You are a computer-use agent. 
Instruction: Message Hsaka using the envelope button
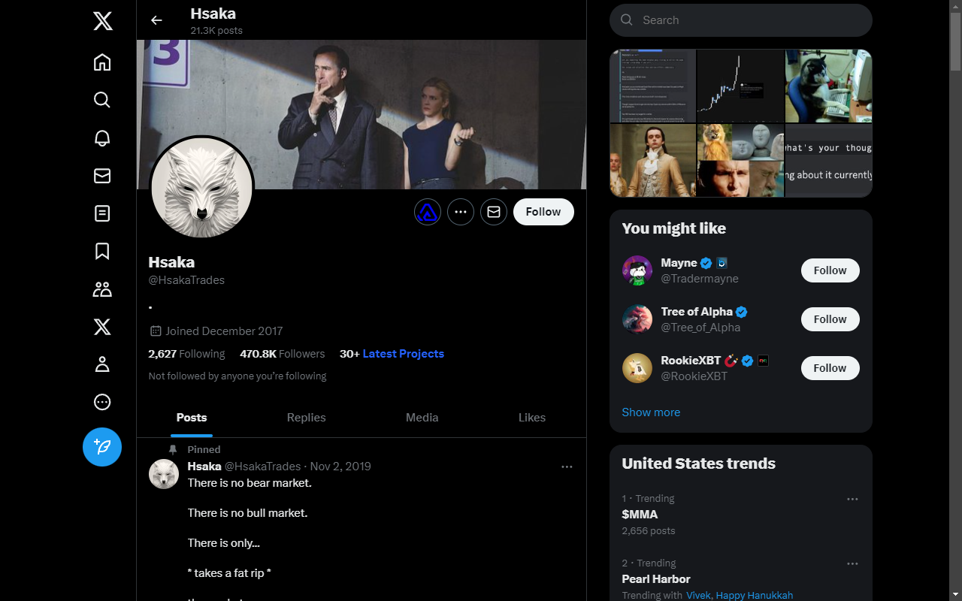coord(494,212)
